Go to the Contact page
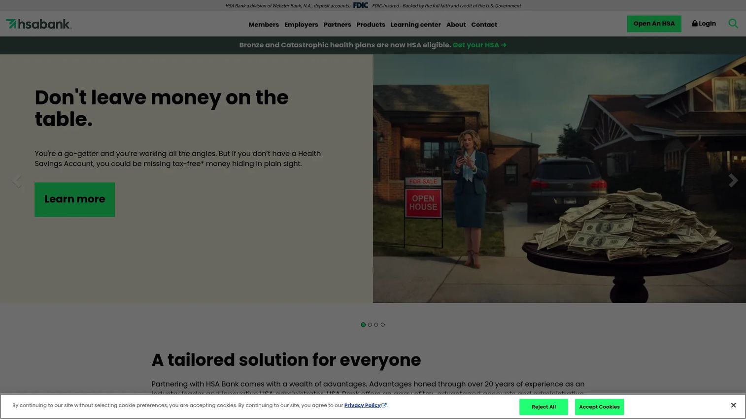Screen dimensions: 746x419 [x=484, y=25]
